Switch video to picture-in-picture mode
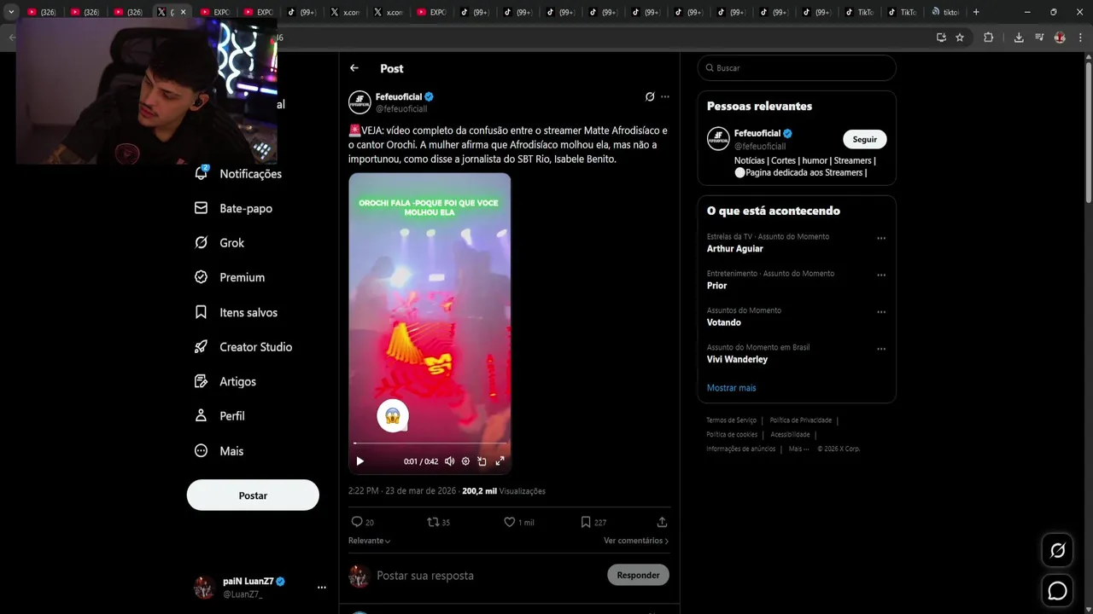 482,461
